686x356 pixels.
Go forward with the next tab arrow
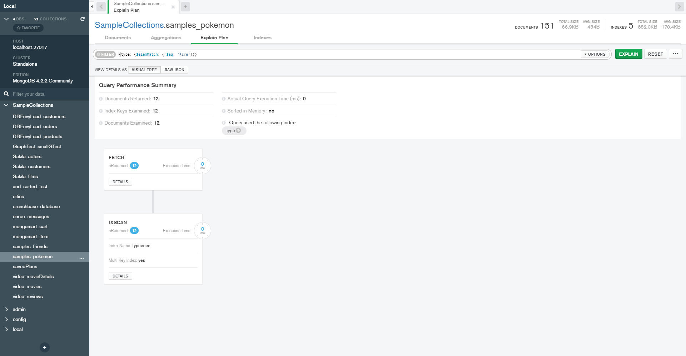click(x=679, y=7)
